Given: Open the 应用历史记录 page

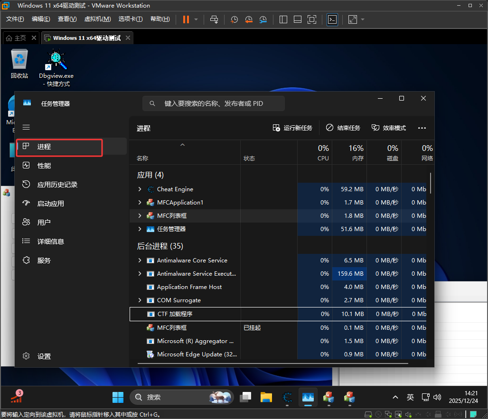Looking at the screenshot, I should [x=72, y=185].
